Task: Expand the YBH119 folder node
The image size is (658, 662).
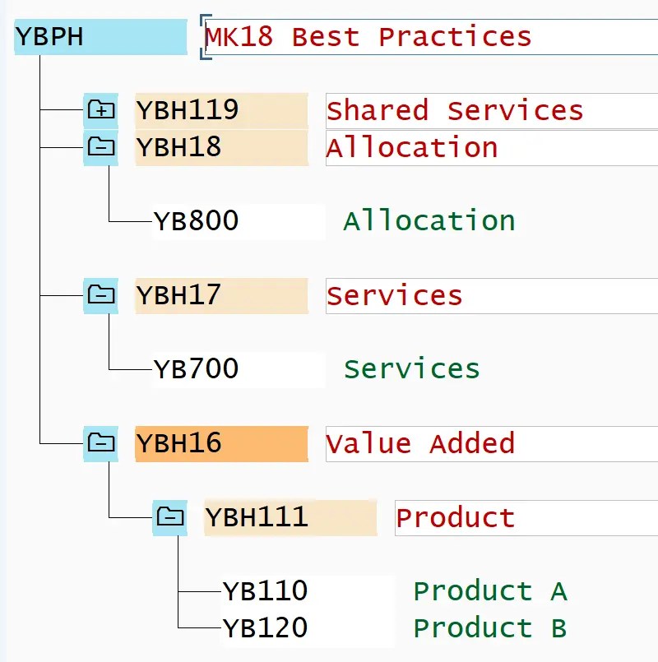Action: point(101,111)
